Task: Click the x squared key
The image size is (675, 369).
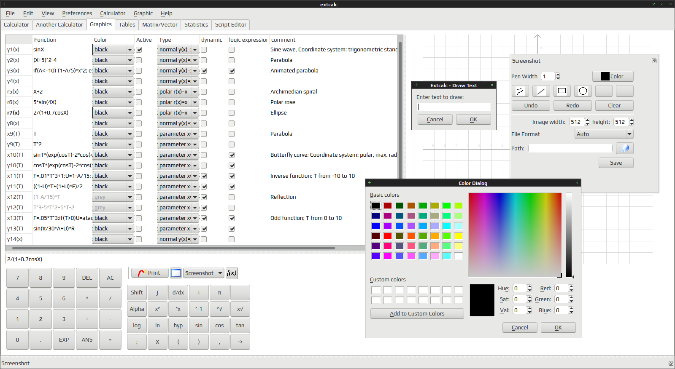Action: pyautogui.click(x=157, y=309)
